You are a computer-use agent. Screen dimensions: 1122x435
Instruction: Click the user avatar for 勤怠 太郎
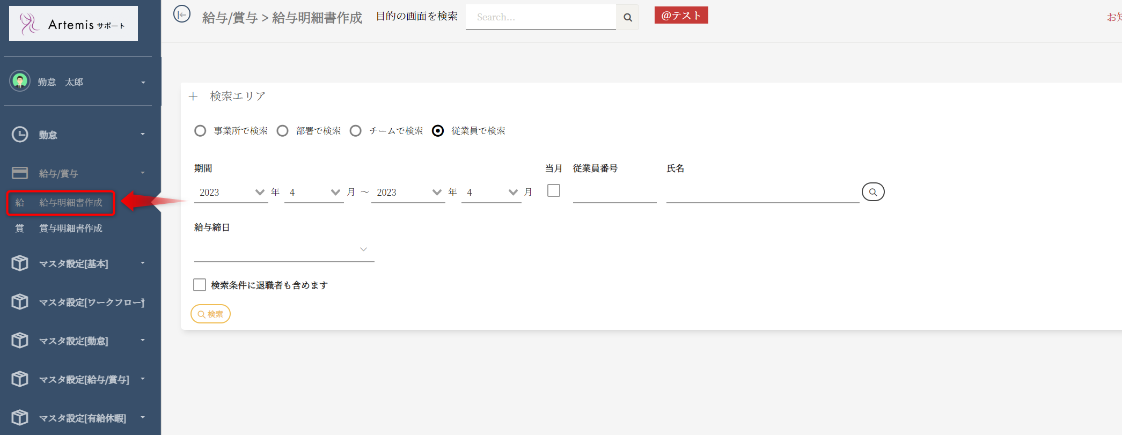click(20, 82)
